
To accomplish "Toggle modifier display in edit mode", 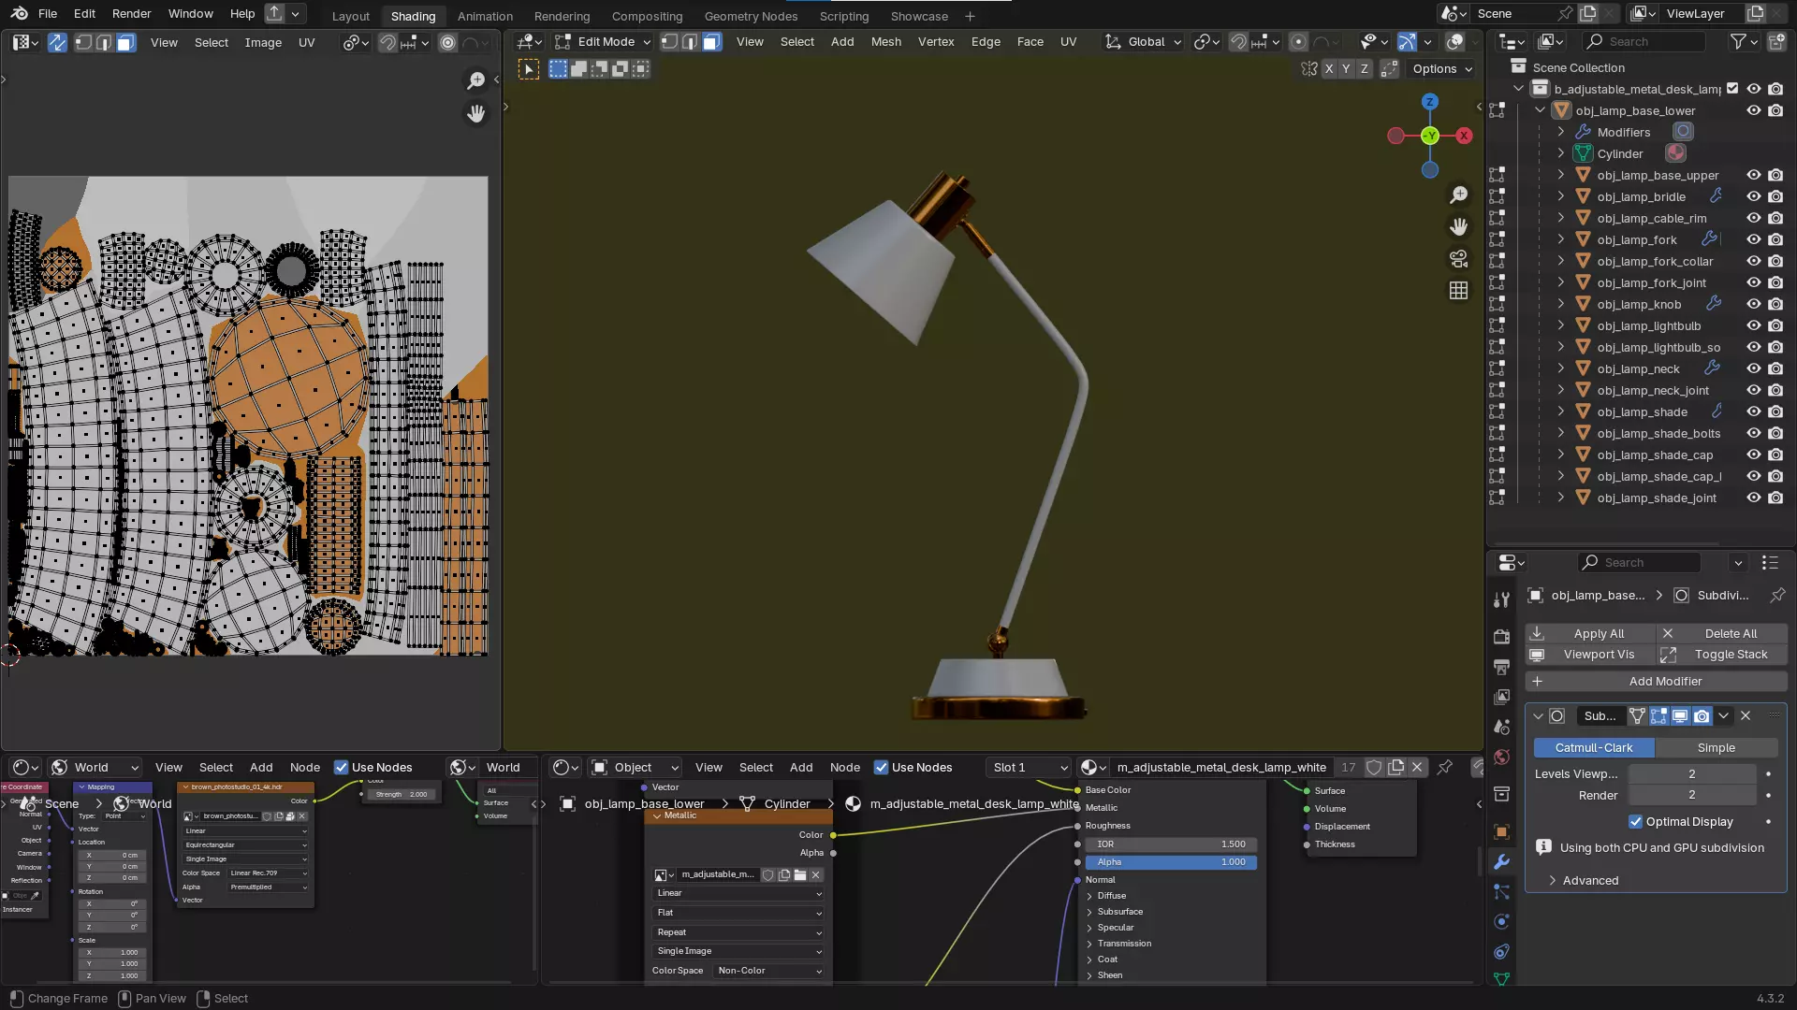I will (1658, 715).
